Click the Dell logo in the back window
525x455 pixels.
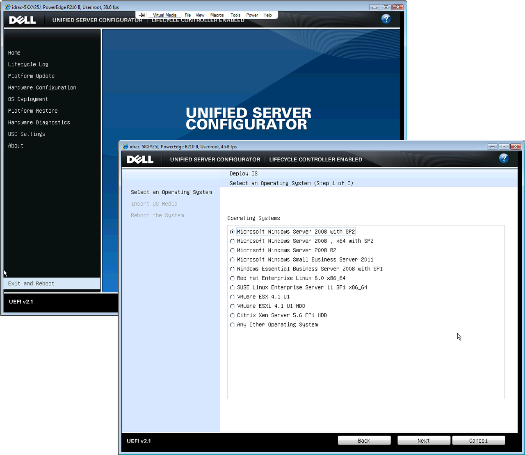23,20
